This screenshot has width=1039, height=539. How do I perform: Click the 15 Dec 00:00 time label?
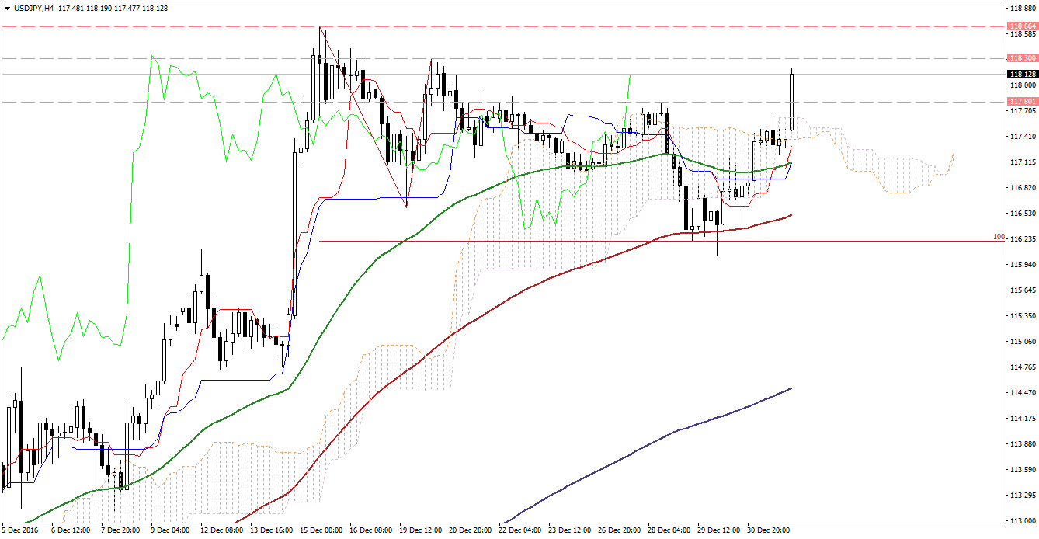[x=321, y=531]
